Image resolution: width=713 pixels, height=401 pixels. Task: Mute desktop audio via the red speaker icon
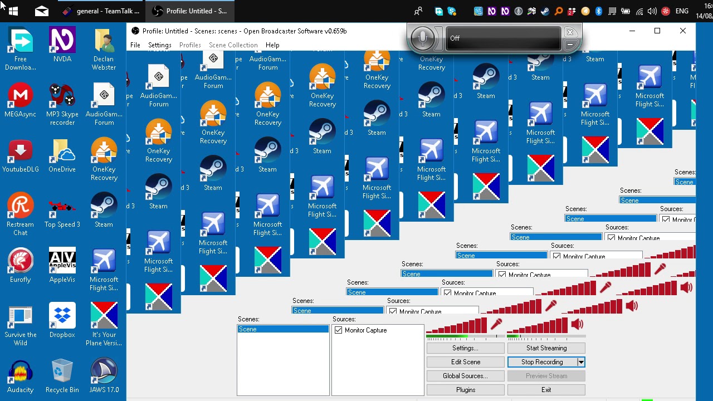point(577,324)
